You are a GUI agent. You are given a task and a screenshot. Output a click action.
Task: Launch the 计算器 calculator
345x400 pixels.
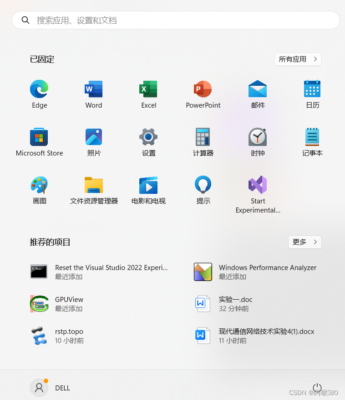(x=203, y=137)
